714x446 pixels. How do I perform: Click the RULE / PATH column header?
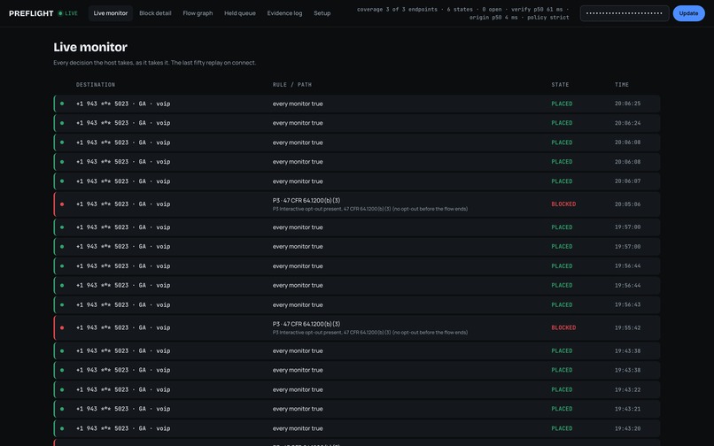click(x=292, y=85)
